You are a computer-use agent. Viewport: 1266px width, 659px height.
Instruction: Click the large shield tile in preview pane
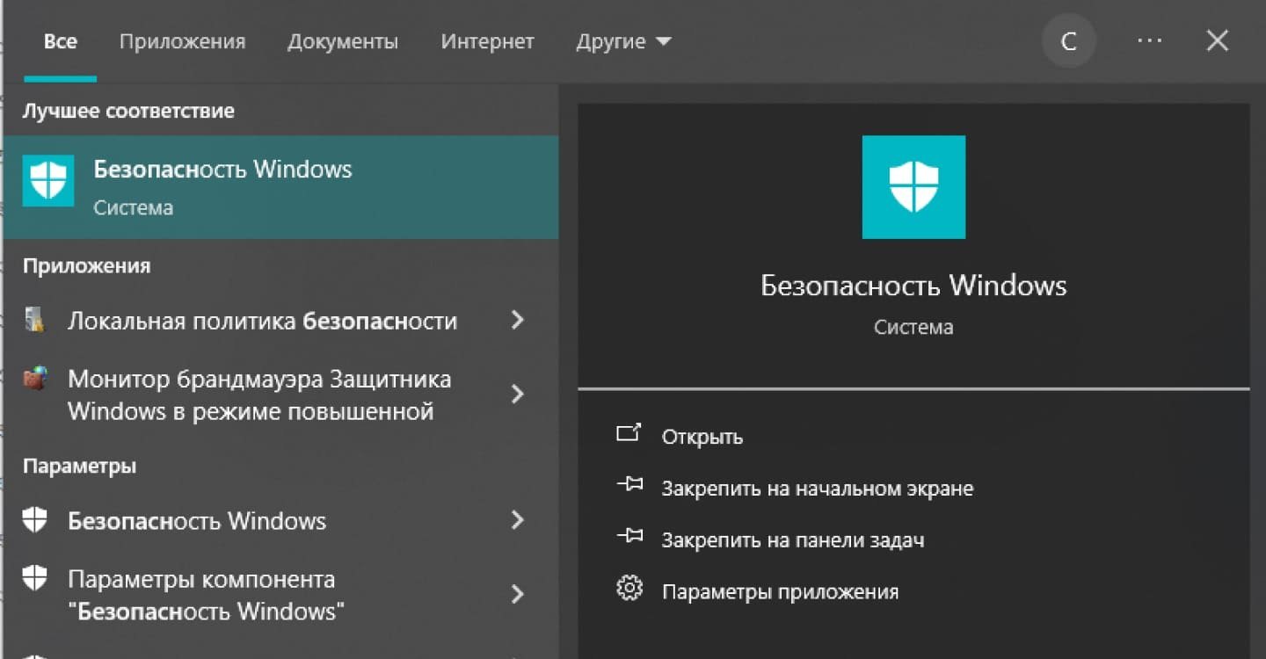[x=913, y=187]
